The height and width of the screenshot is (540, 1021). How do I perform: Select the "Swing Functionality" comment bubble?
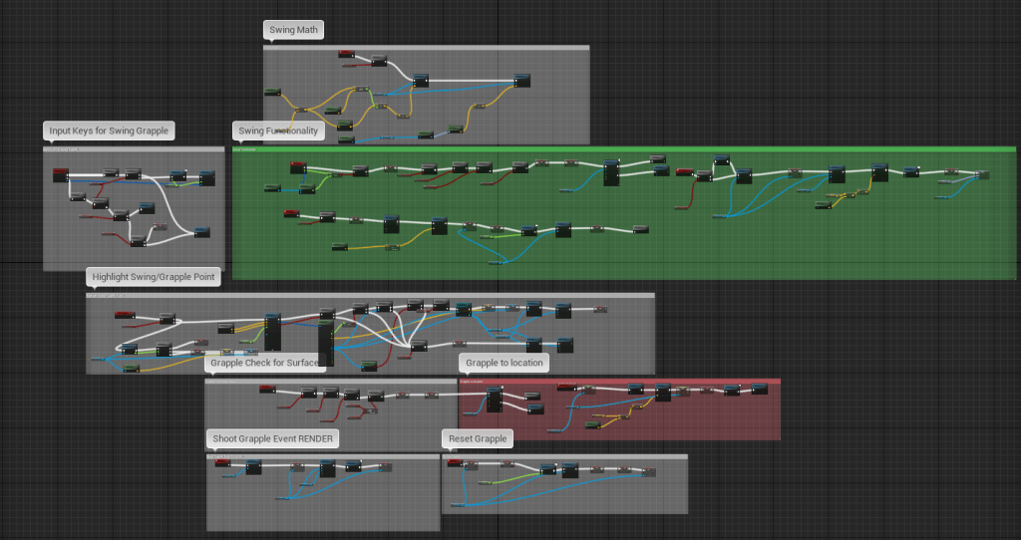click(x=278, y=131)
